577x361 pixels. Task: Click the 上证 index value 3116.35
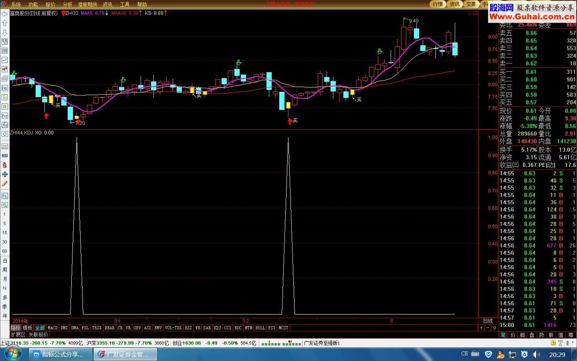coord(20,343)
